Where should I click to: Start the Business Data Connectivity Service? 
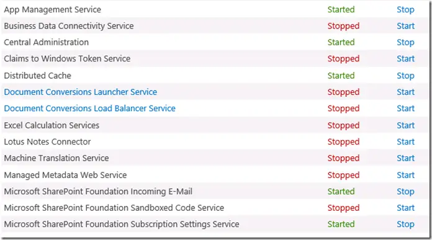pyautogui.click(x=405, y=26)
